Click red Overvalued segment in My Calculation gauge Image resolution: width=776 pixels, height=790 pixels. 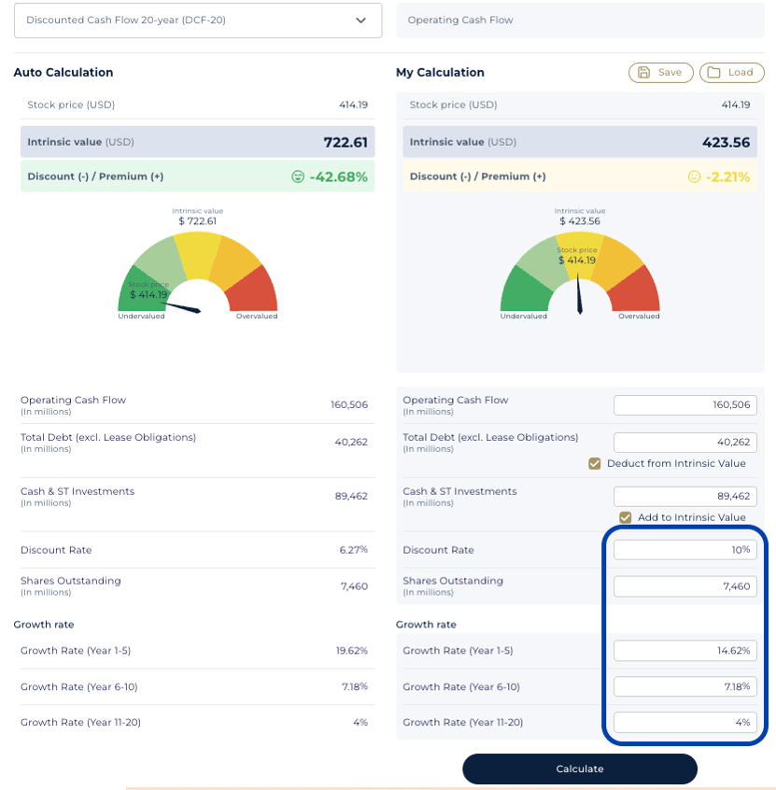click(642, 292)
